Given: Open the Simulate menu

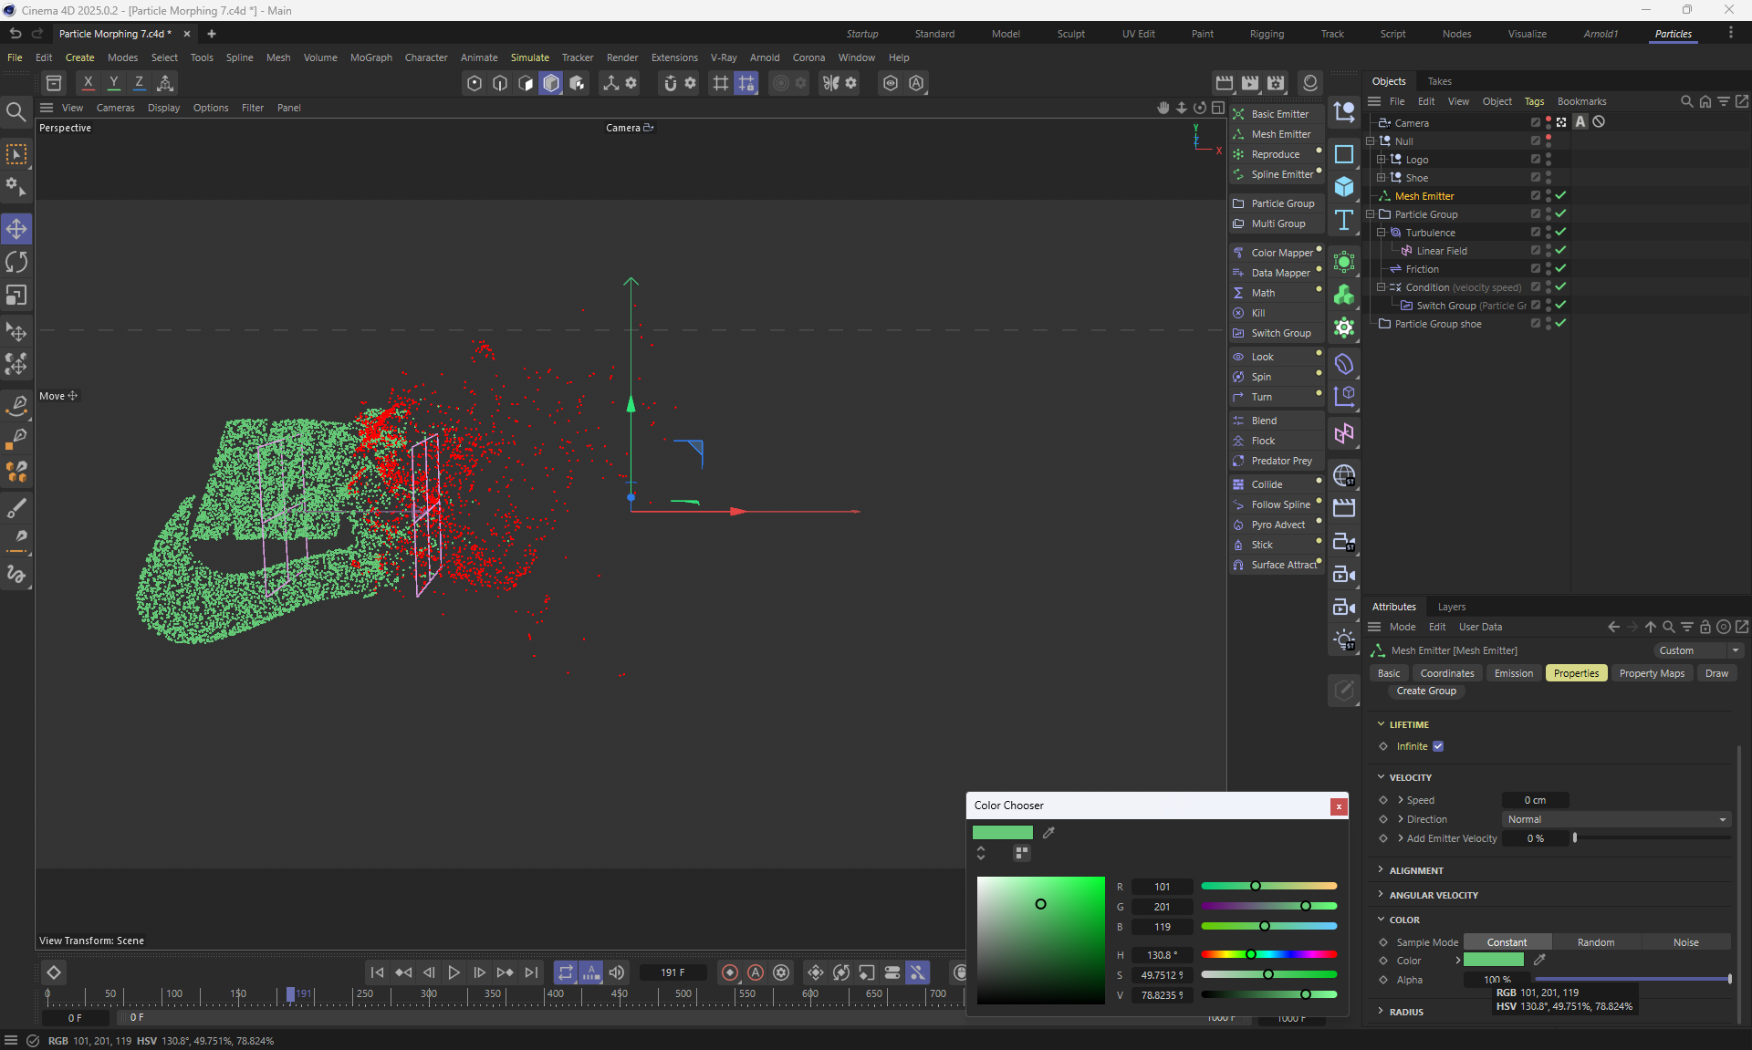Looking at the screenshot, I should (529, 57).
